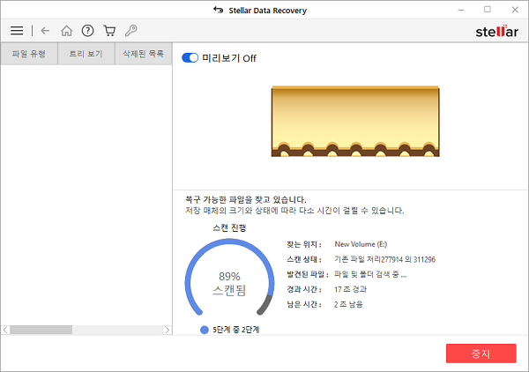The height and width of the screenshot is (372, 529).
Task: Go back with the arrow icon
Action: click(x=45, y=31)
